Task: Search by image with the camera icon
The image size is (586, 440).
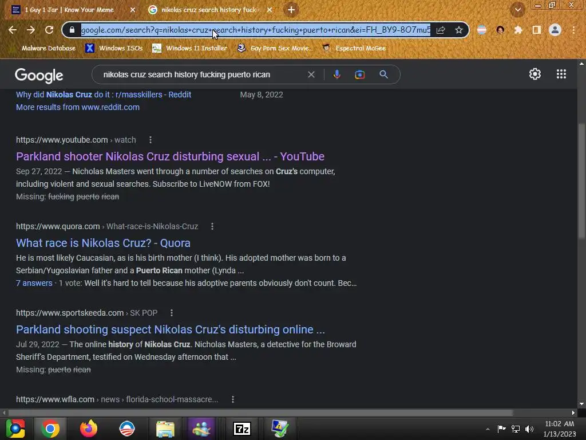Action: (359, 74)
